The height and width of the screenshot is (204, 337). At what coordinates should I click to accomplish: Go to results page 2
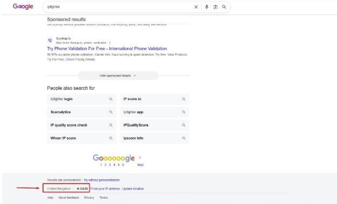click(x=105, y=165)
